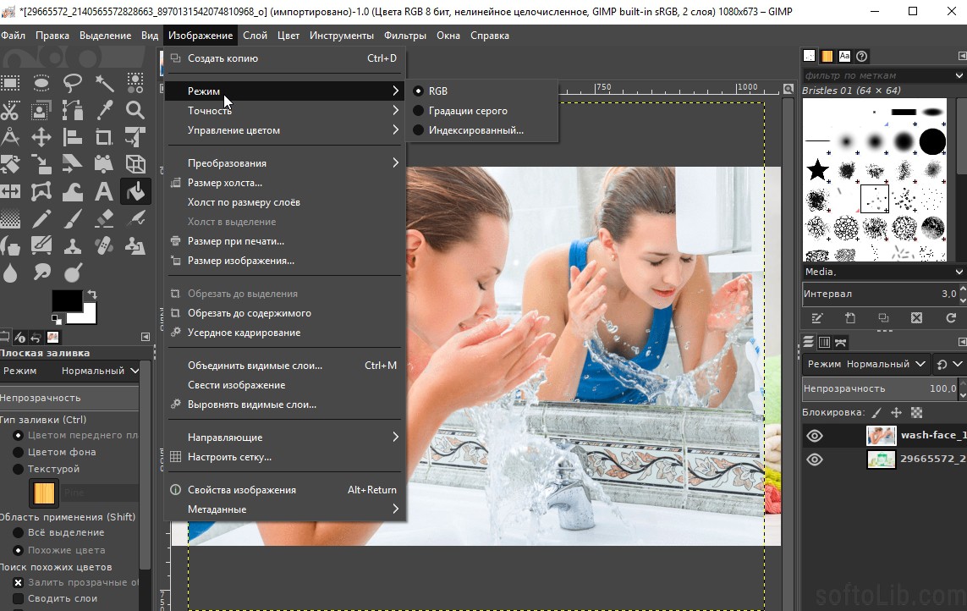Click the Размер изображения… menu entry
The image size is (967, 611).
[285, 261]
